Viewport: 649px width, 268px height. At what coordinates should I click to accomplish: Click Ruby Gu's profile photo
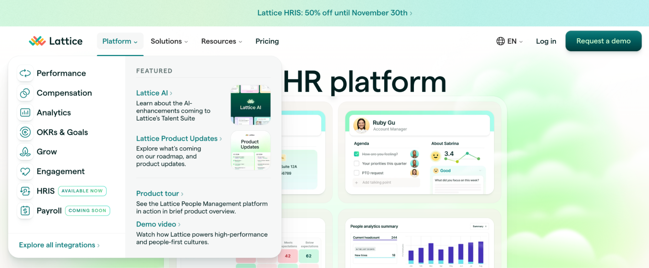coord(361,125)
